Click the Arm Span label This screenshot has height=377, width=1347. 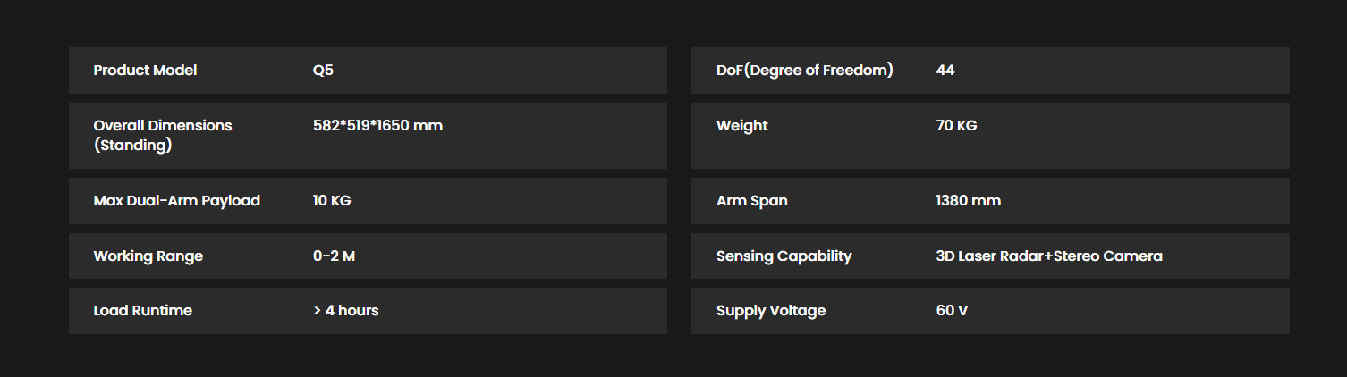751,201
